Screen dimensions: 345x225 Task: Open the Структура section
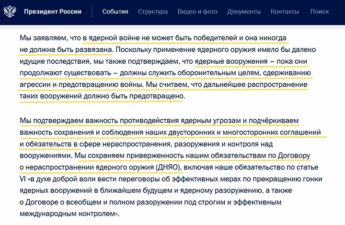click(153, 11)
